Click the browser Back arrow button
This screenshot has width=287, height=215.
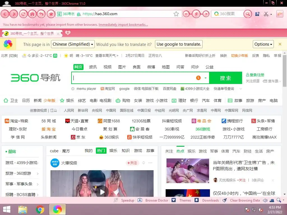click(5, 14)
